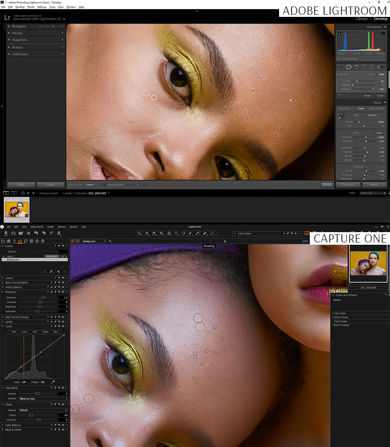Screen dimensions: 390x447
Task: Expand the Navigator panel in Lightroom
Action: pos(9,26)
